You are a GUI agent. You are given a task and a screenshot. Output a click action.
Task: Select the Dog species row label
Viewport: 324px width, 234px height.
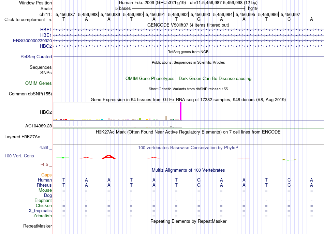pos(48,195)
